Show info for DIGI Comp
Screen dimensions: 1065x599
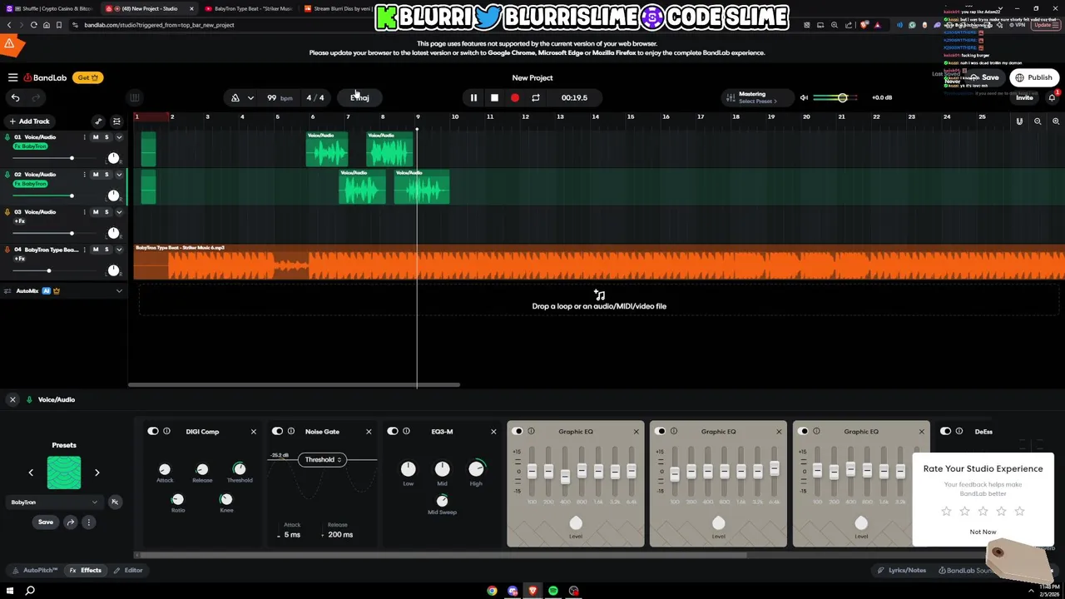tap(166, 432)
